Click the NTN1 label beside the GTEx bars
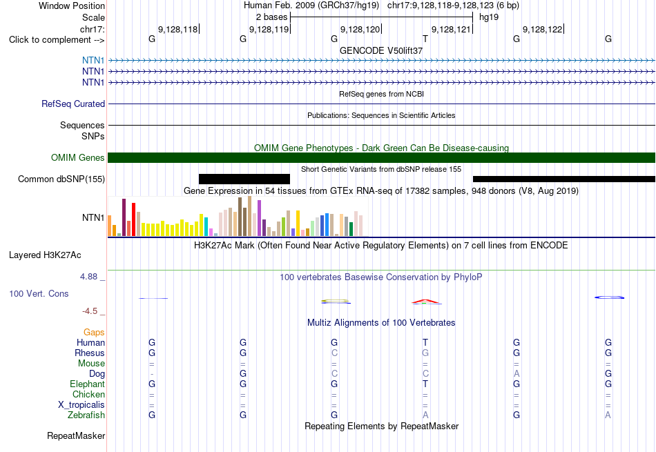656x452 pixels. coord(93,217)
